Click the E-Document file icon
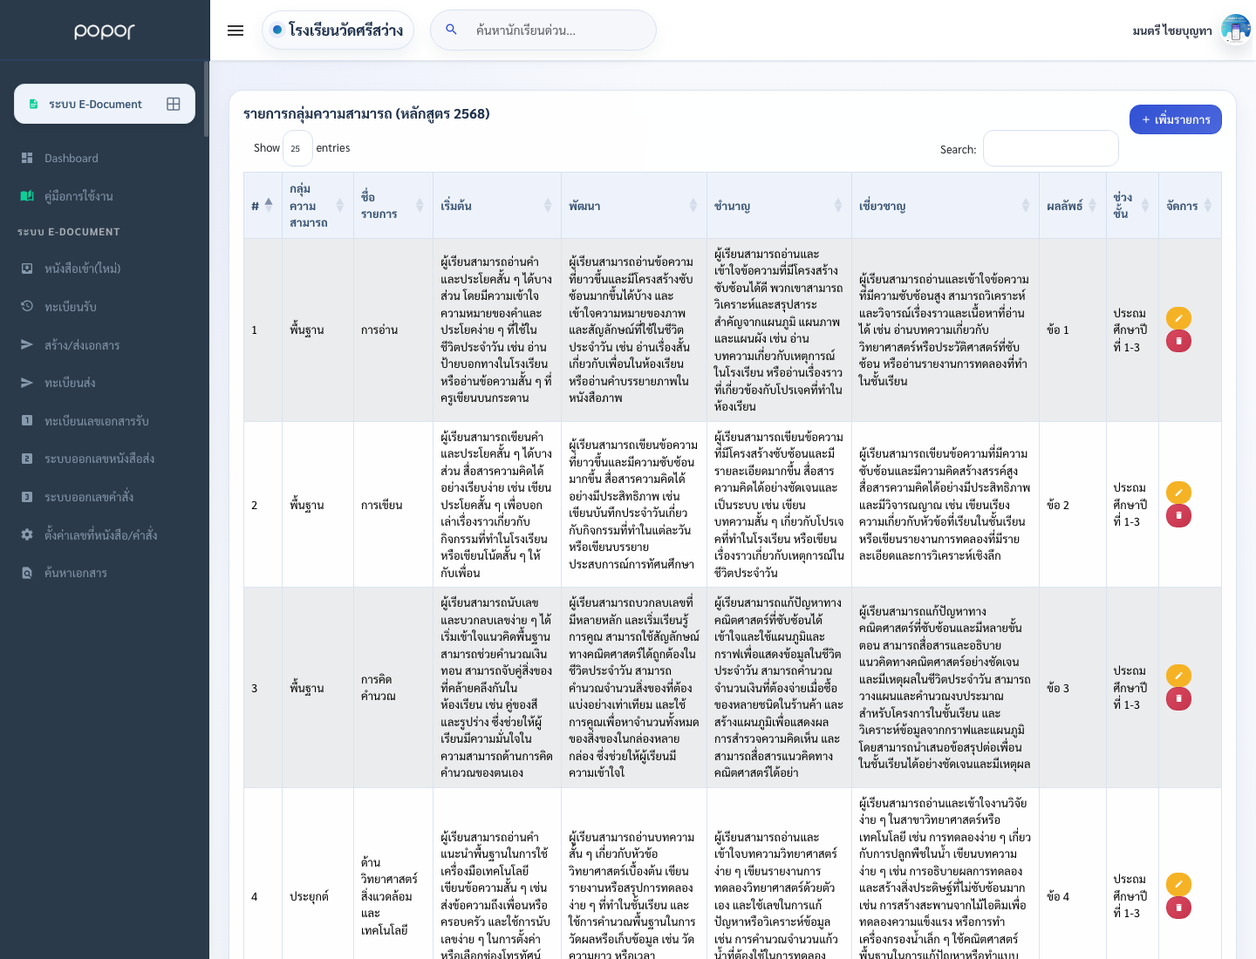This screenshot has width=1256, height=959. pos(33,104)
